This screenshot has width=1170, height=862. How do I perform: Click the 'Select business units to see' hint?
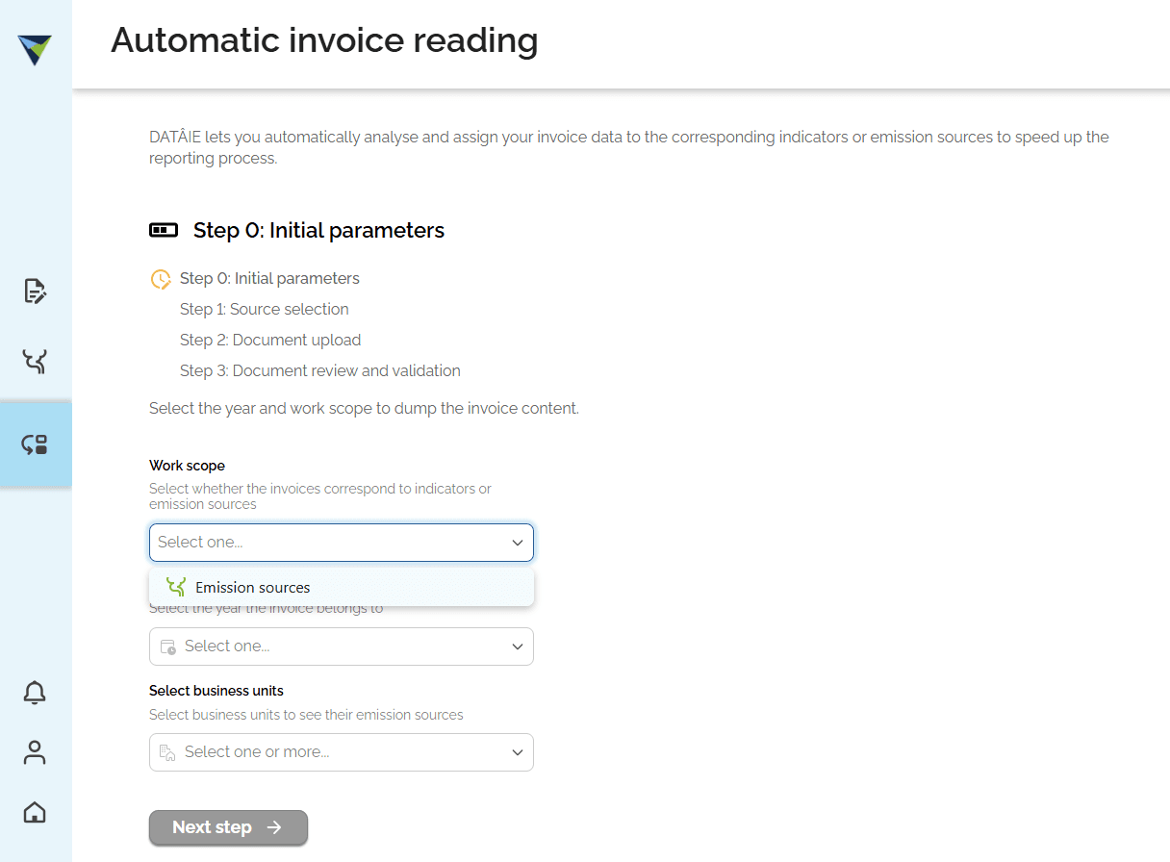pos(306,715)
